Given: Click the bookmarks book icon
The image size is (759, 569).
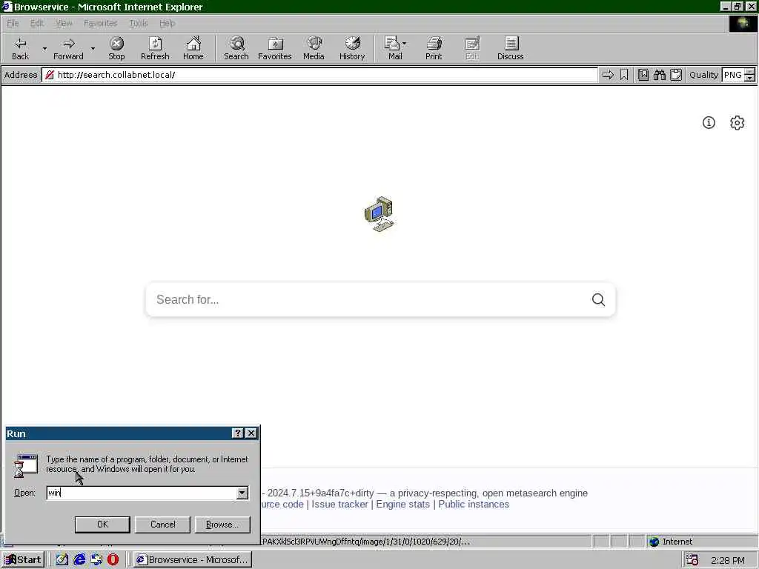Looking at the screenshot, I should [x=643, y=75].
